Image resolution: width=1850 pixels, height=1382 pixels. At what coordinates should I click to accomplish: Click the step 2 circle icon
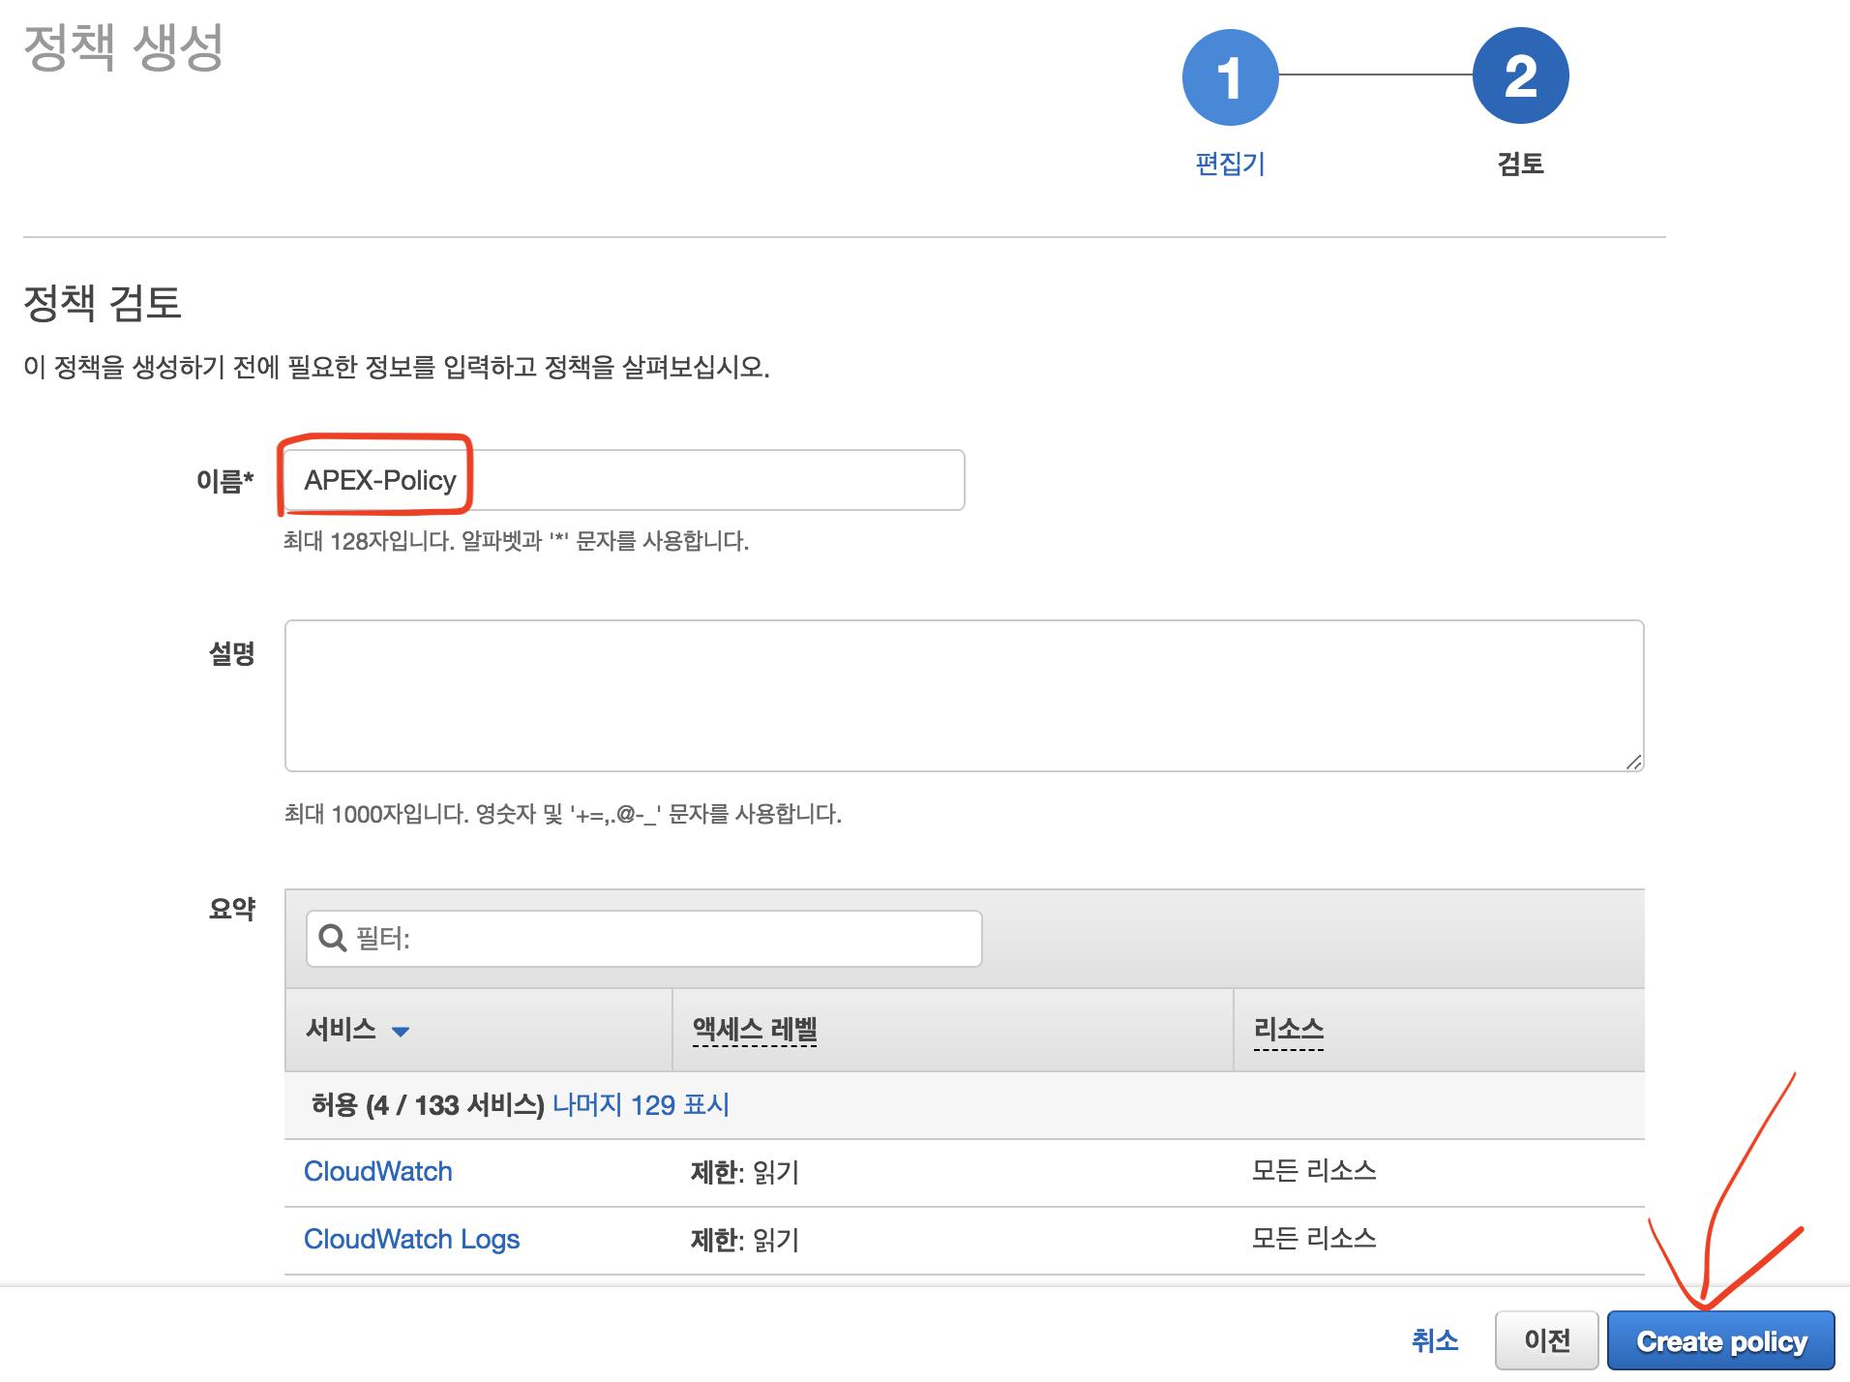[1520, 76]
